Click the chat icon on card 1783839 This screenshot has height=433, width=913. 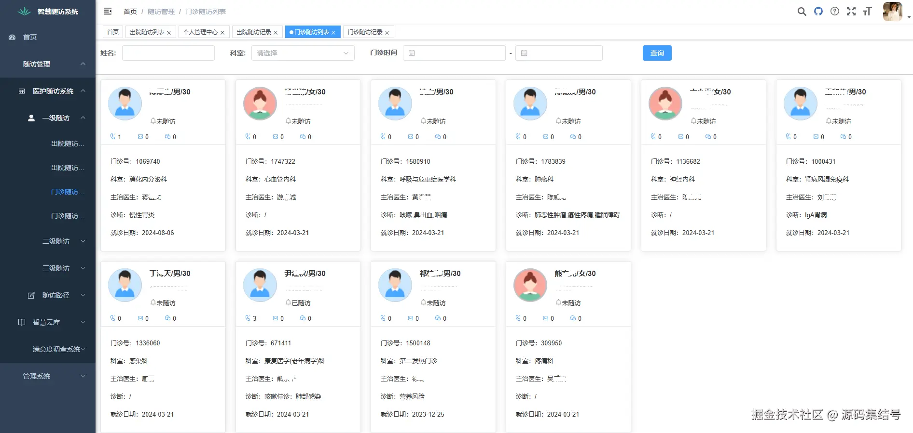[573, 137]
